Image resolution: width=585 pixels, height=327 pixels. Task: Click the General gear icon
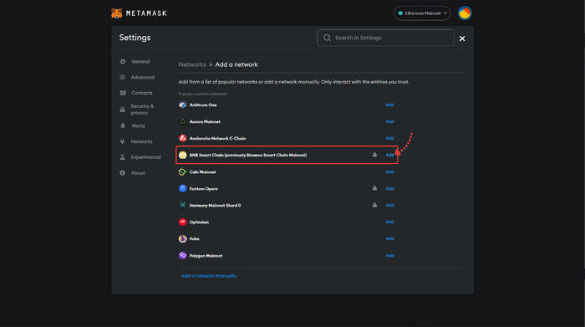[x=123, y=62]
